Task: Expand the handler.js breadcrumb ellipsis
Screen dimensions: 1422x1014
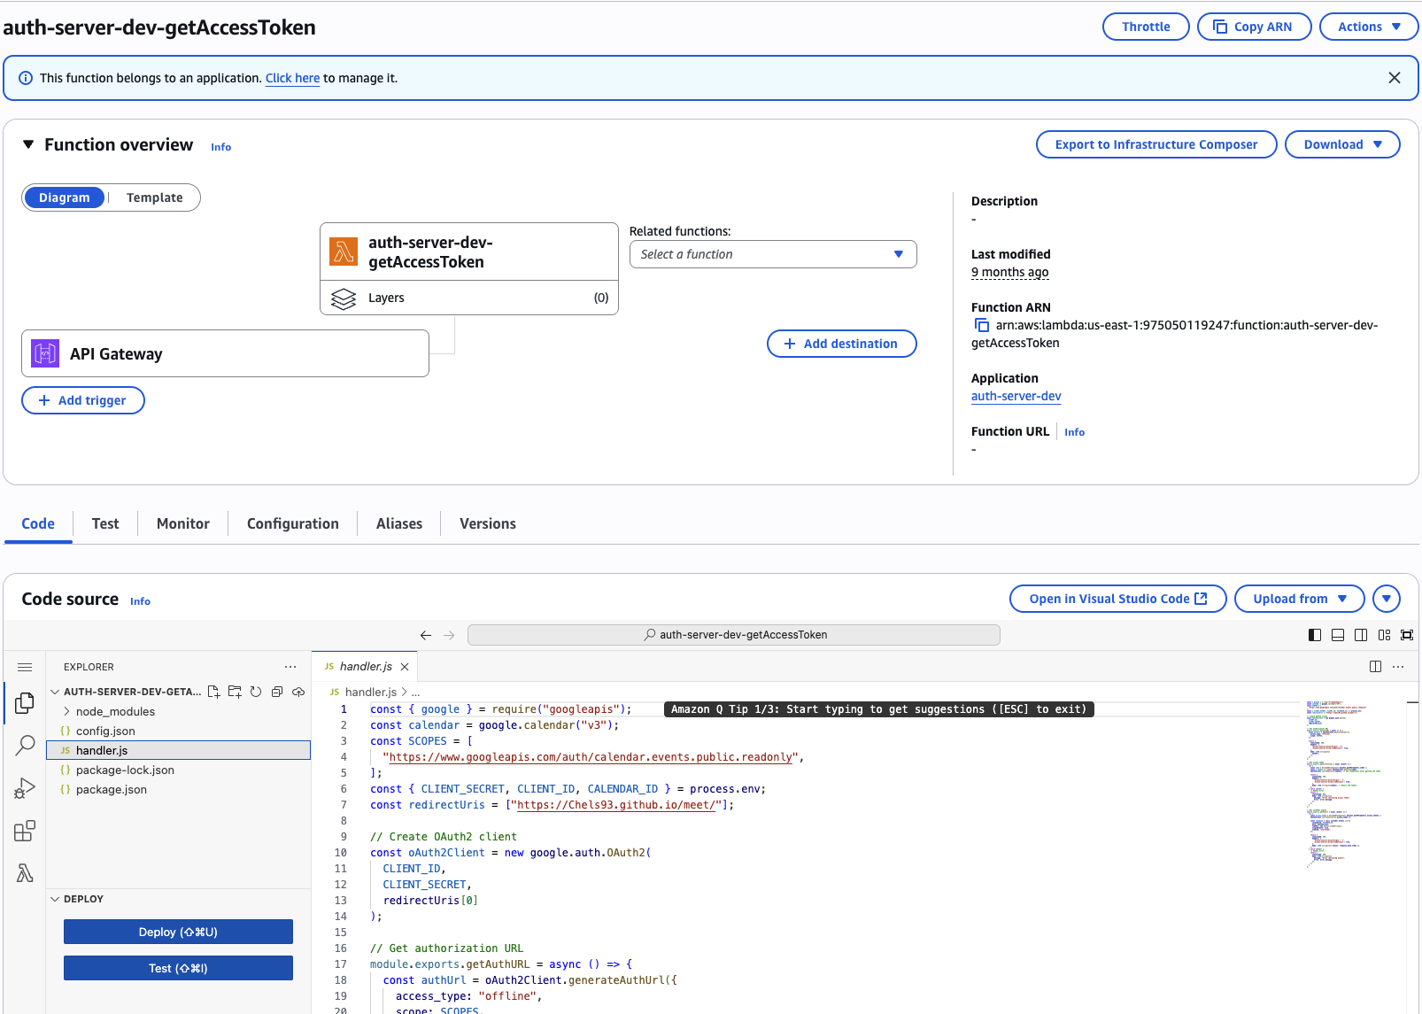Action: coord(415,692)
